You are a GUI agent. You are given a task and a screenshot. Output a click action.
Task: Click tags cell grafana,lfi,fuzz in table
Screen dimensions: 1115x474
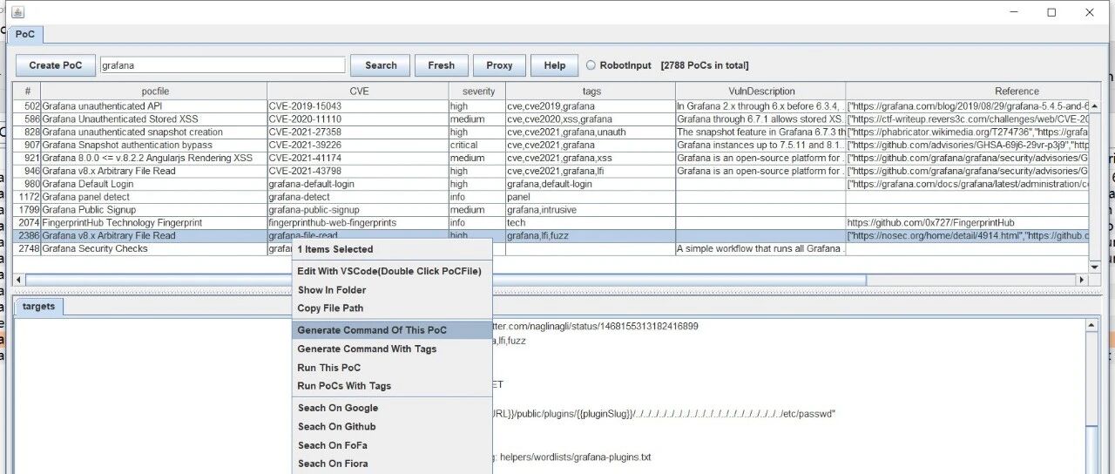[x=591, y=235]
